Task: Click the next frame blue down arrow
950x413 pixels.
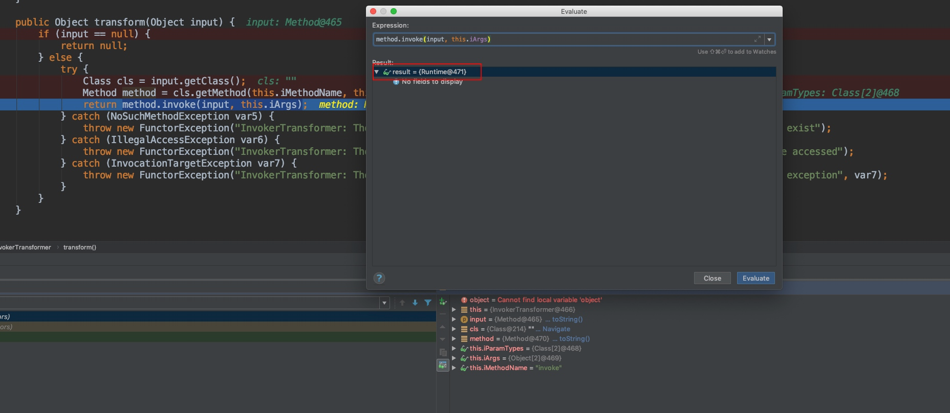Action: 415,303
